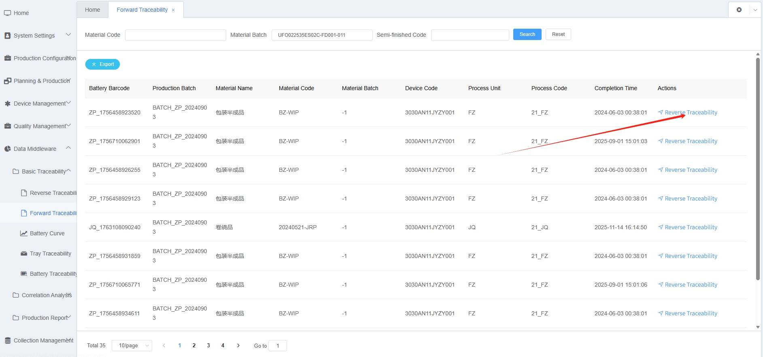Select the Forward Traceability tab
This screenshot has height=357, width=763.
(x=142, y=10)
